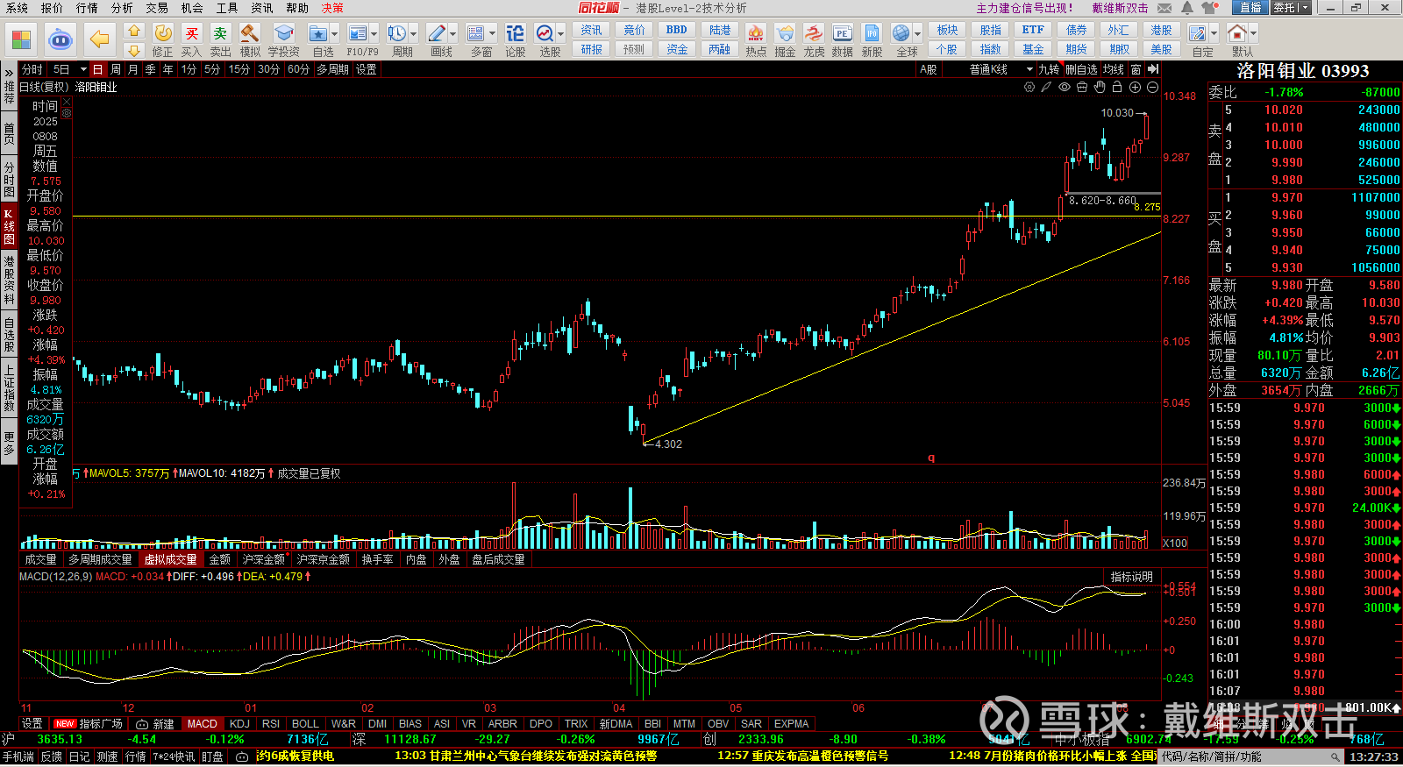Screen dimensions: 1403x767
Task: Toggle the 九转 indicator
Action: [x=1050, y=69]
